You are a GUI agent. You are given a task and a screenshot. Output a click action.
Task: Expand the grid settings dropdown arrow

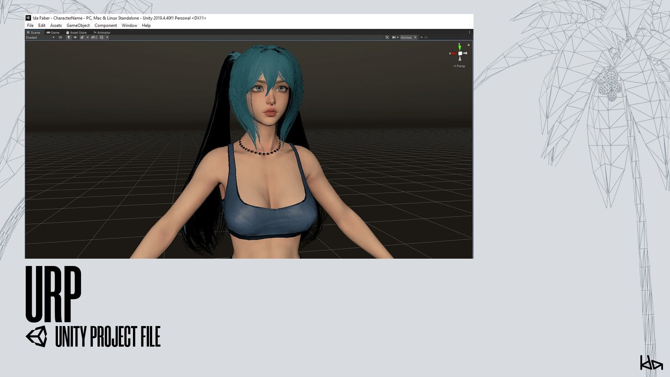tap(107, 37)
